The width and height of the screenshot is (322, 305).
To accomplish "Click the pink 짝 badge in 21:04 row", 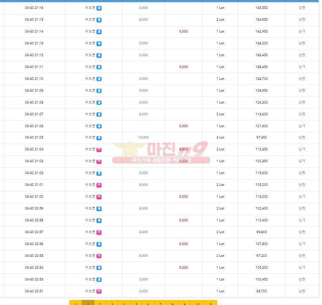I will [99, 150].
